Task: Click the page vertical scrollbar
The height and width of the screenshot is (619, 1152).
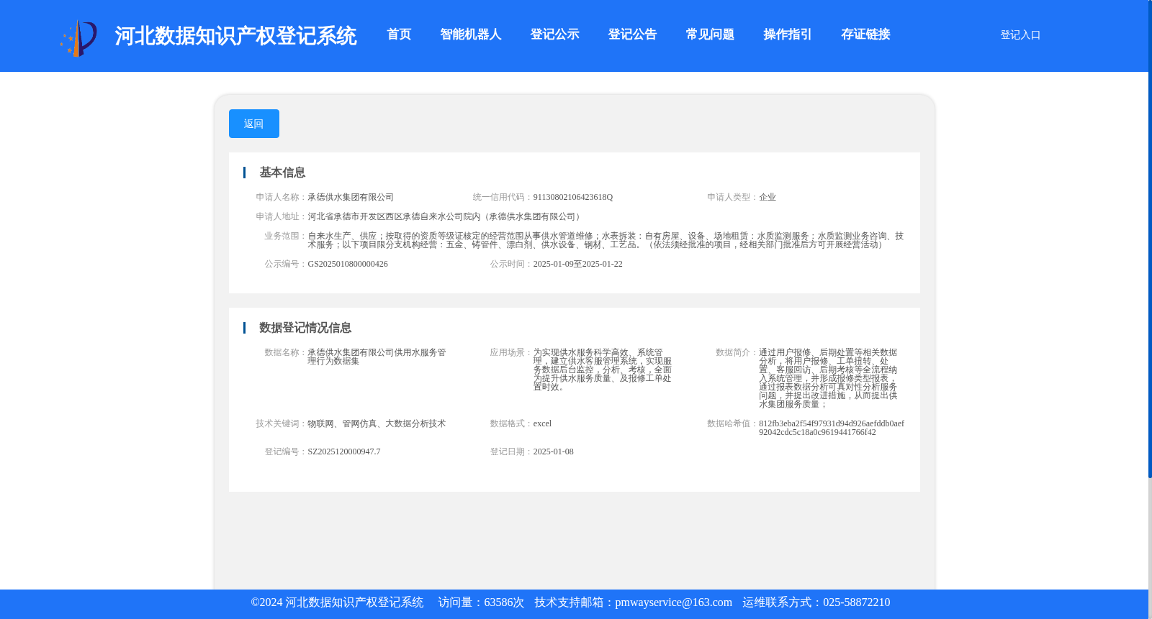Action: point(1150,239)
